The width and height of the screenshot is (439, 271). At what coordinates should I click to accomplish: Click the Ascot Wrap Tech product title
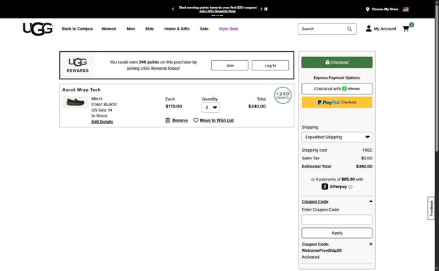click(x=81, y=90)
